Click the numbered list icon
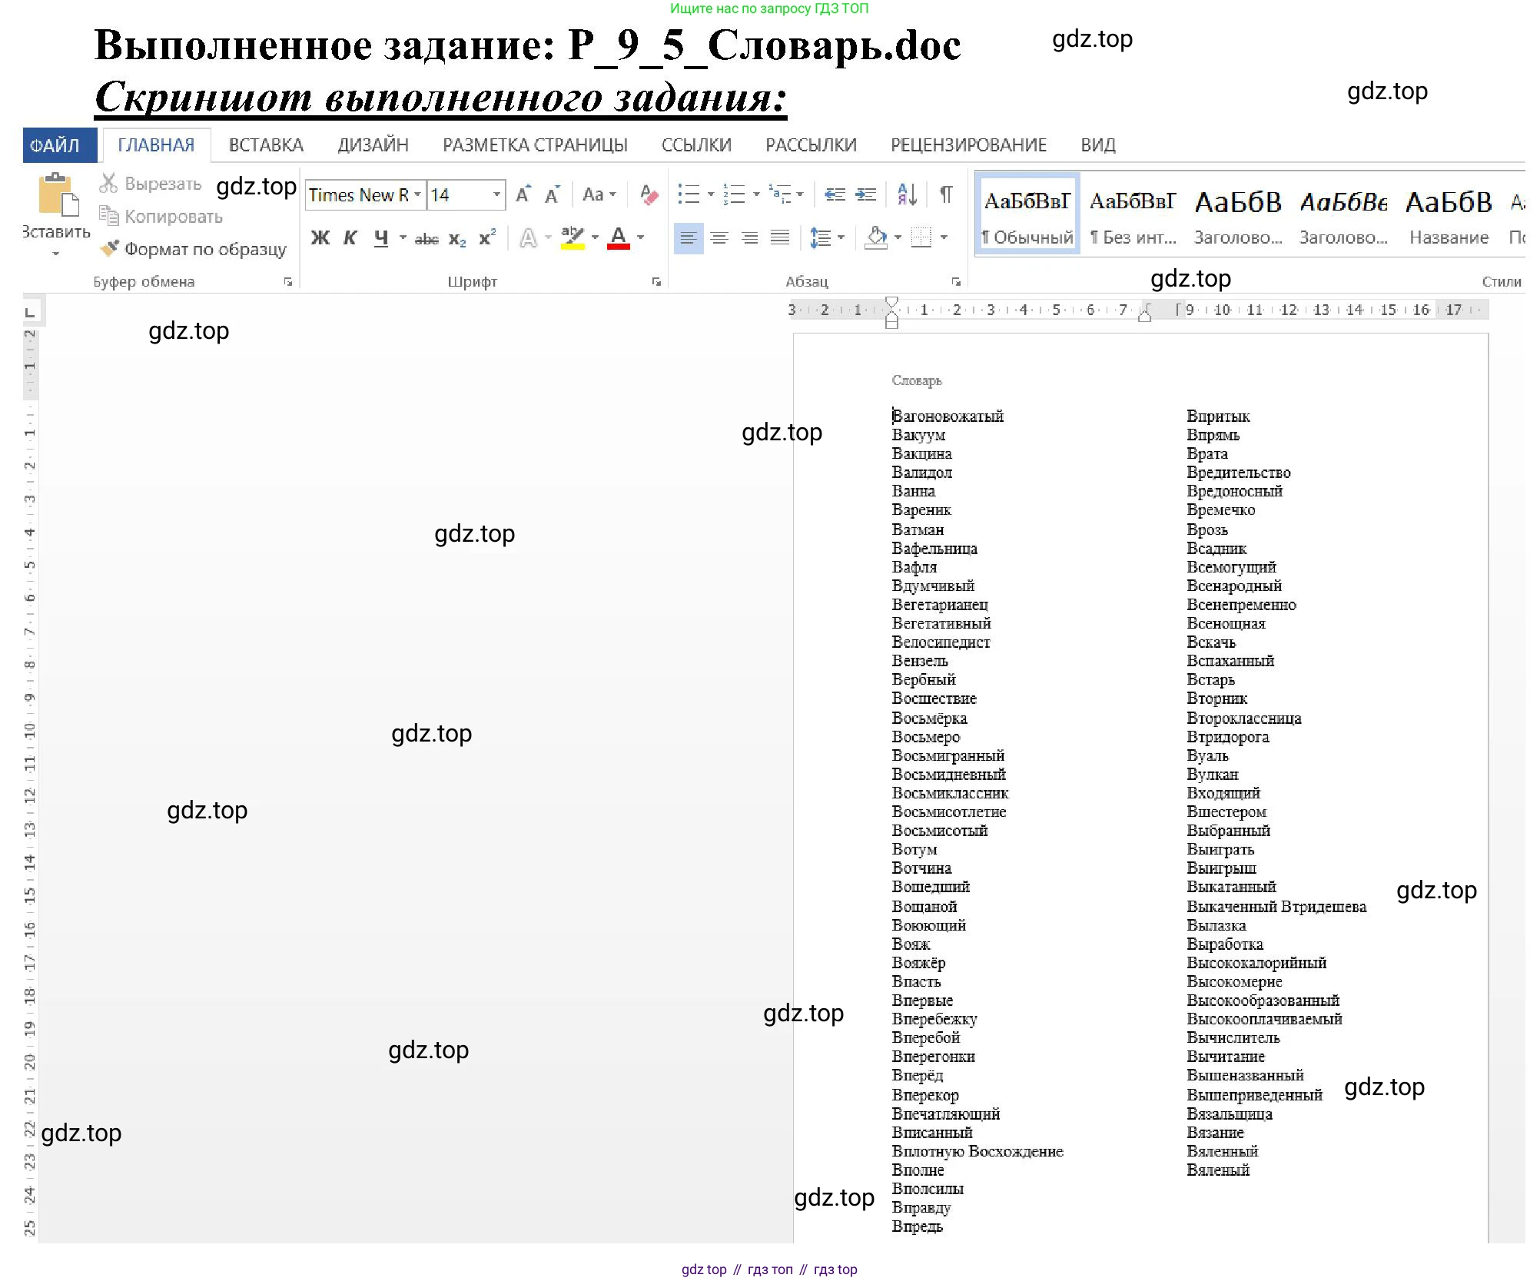The image size is (1540, 1281). (734, 194)
